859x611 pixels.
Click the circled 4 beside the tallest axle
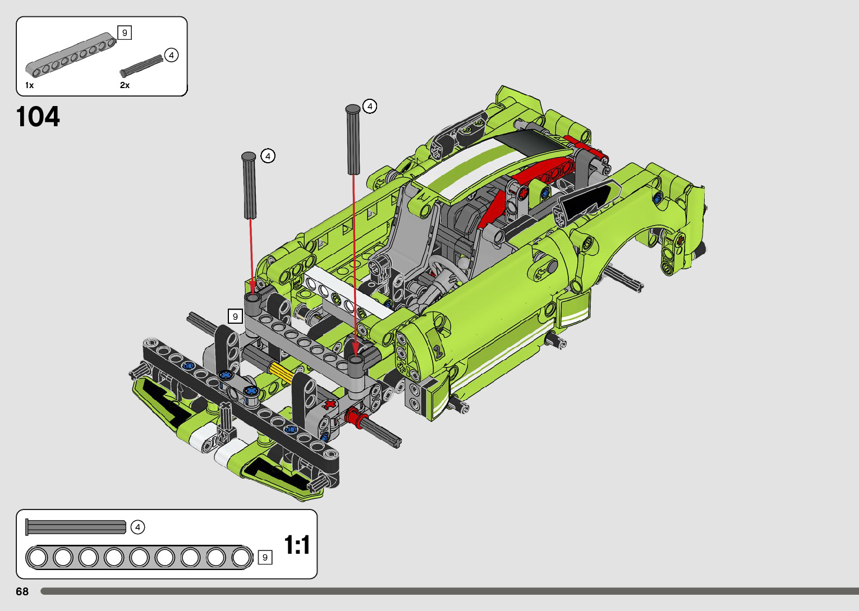(370, 106)
